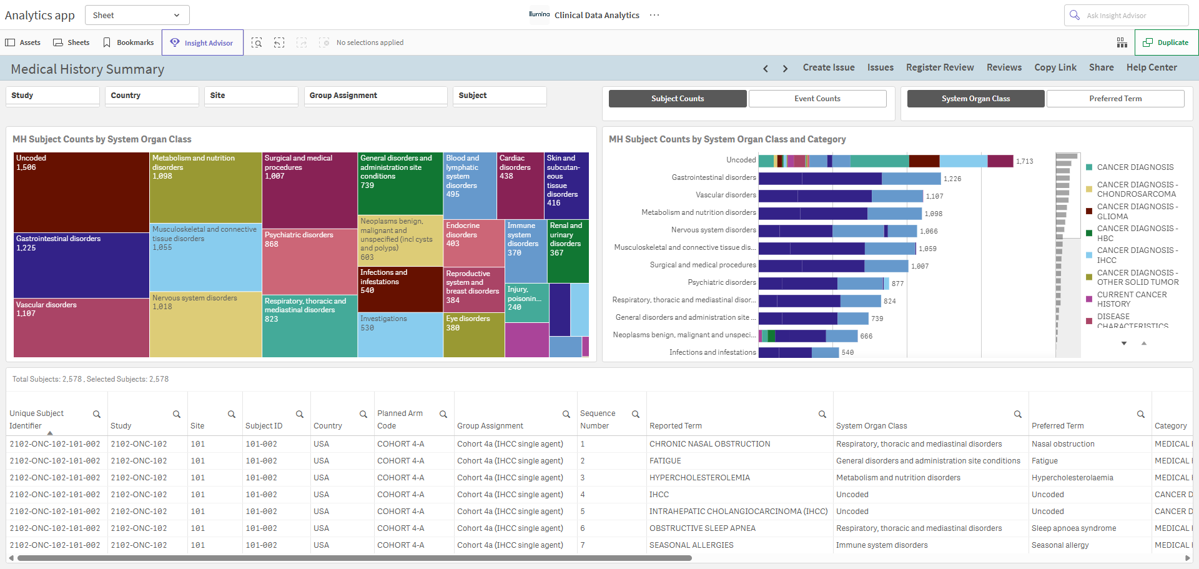Viewport: 1199px width, 569px height.
Task: Open the Reviews menu item
Action: (x=1004, y=67)
